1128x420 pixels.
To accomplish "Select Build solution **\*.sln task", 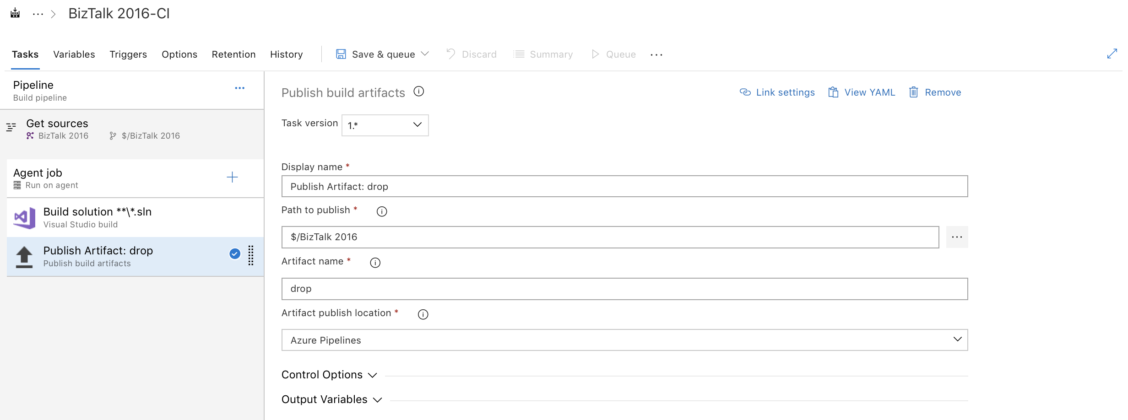I will click(135, 218).
